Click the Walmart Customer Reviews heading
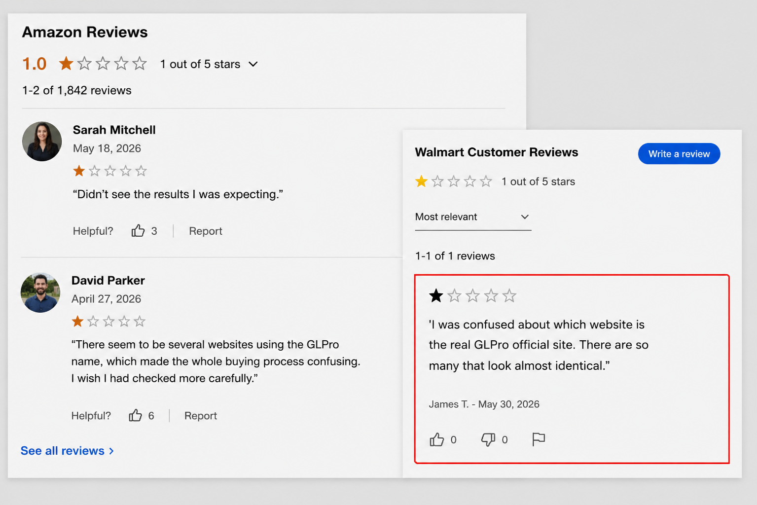The image size is (757, 505). 497,152
